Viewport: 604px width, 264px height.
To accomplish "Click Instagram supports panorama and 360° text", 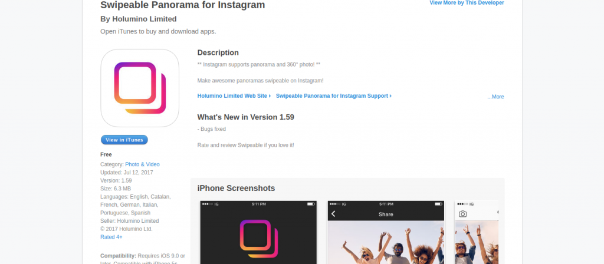I will pos(259,64).
